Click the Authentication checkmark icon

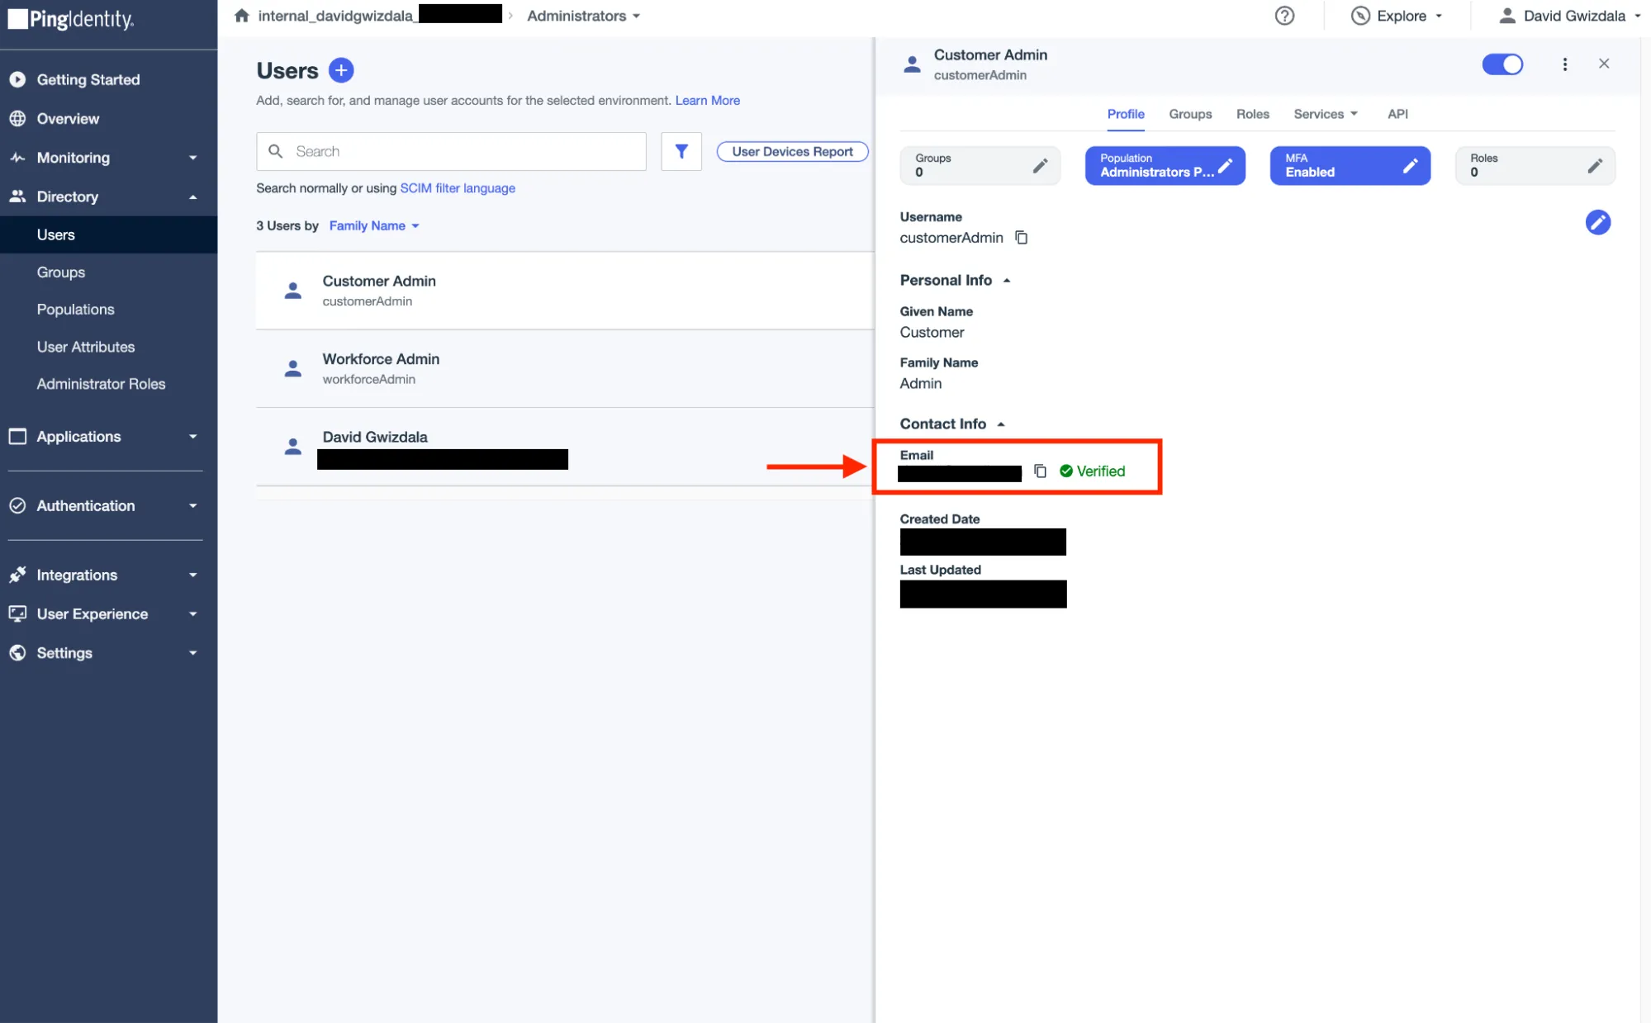(17, 505)
